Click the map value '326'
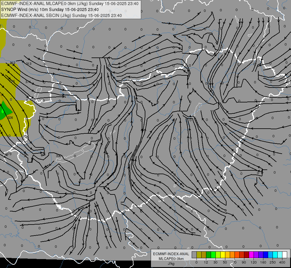 coord(10,118)
